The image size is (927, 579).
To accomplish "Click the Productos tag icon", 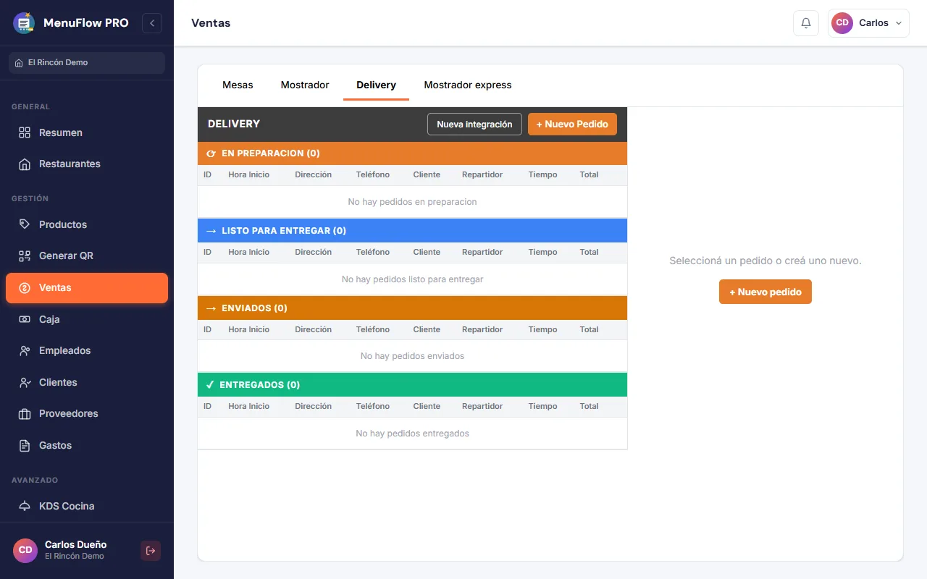I will coord(25,224).
